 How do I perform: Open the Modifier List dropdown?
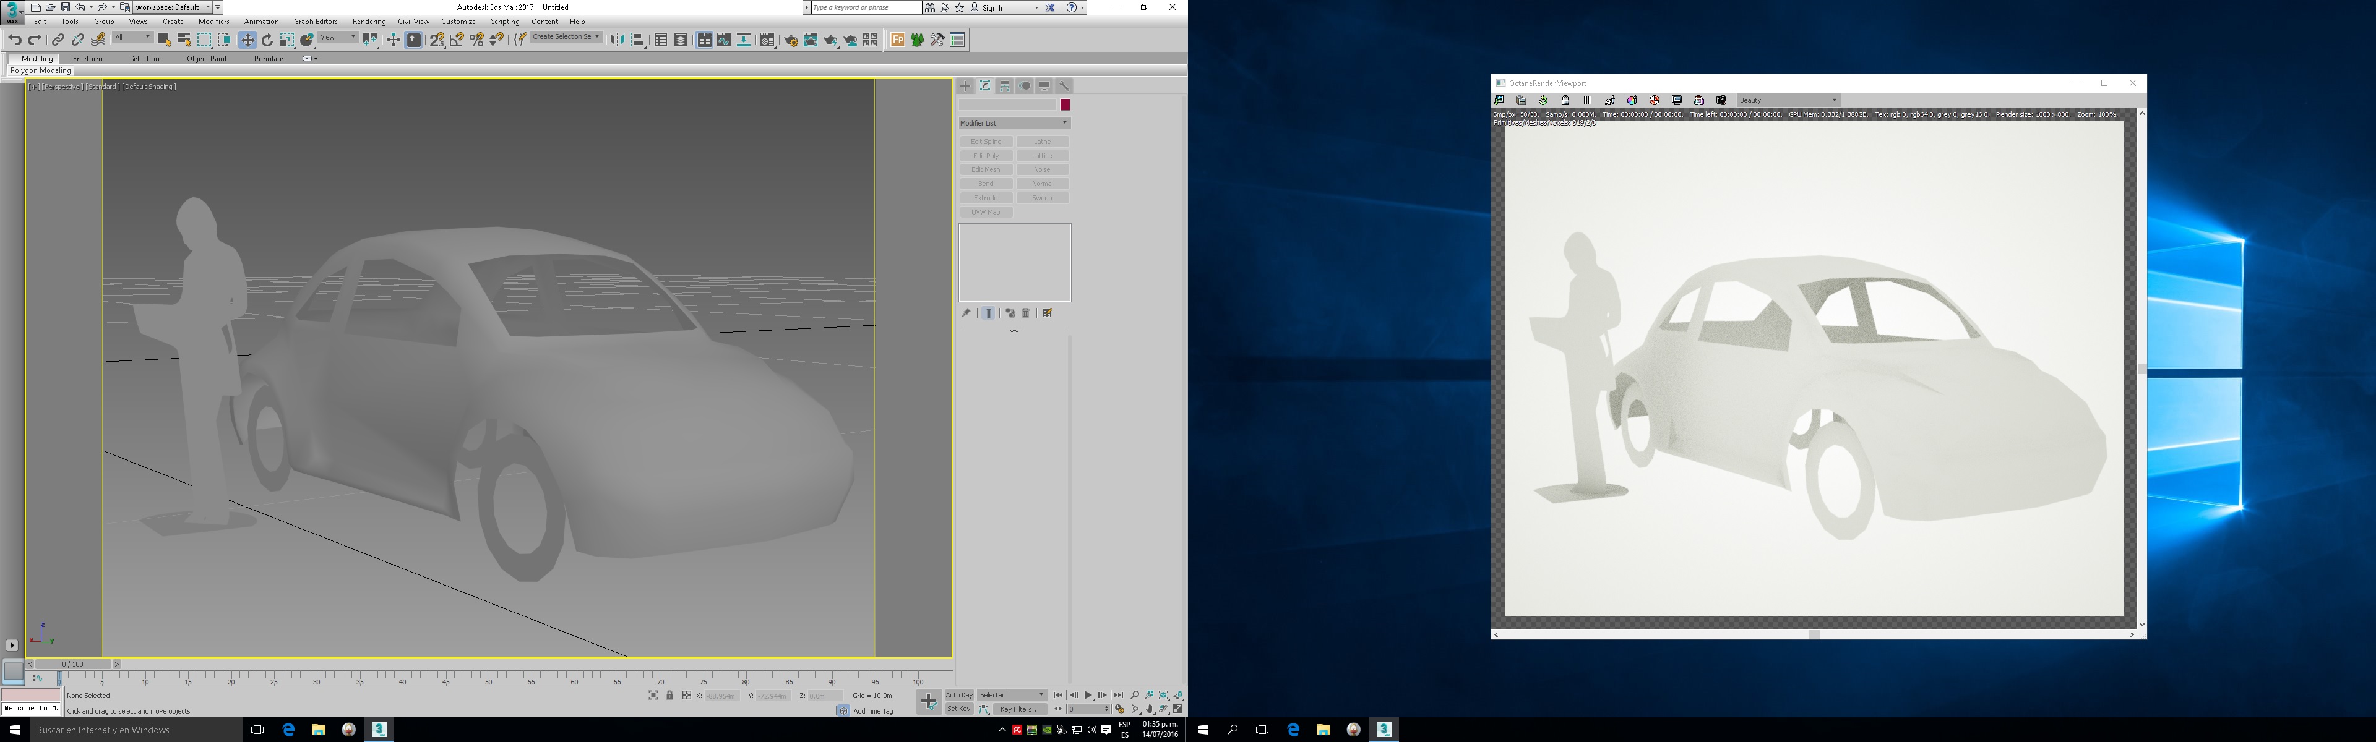click(x=1014, y=122)
